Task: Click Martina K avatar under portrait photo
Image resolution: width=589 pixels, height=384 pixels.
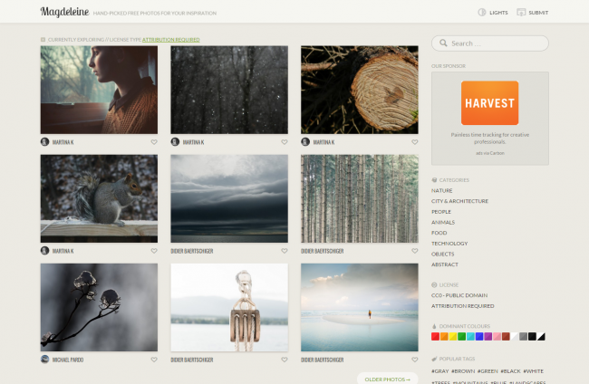Action: click(44, 142)
